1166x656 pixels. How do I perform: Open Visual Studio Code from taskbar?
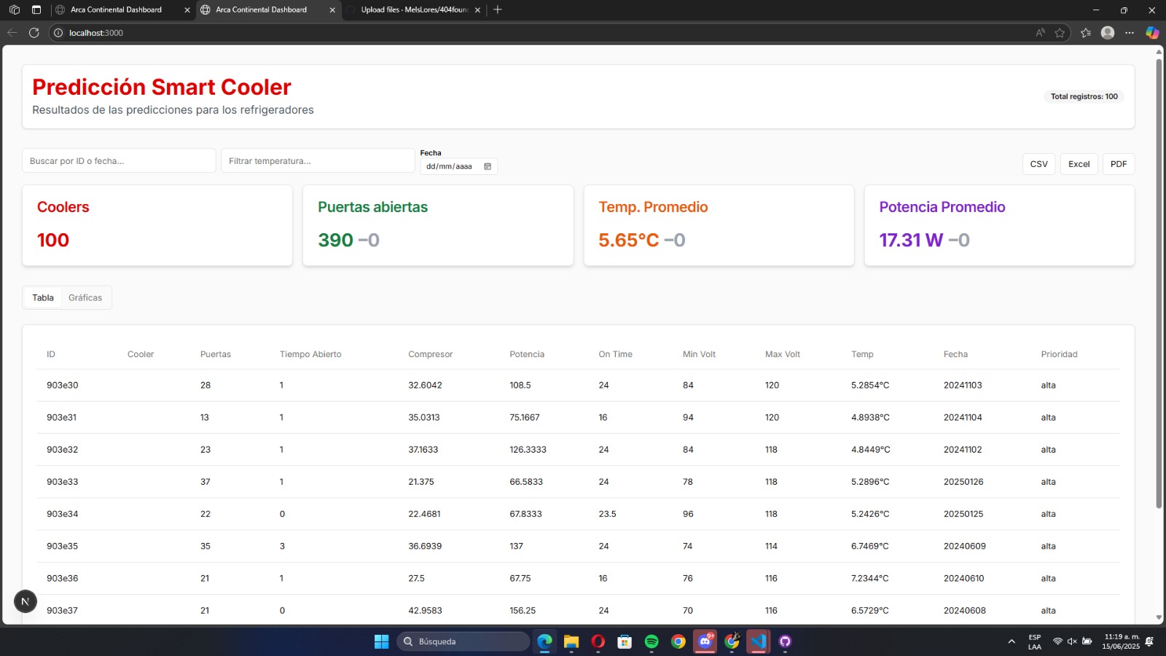pyautogui.click(x=759, y=641)
